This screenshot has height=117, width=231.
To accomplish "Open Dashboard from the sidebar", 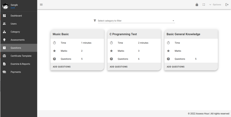I will (x=16, y=16).
